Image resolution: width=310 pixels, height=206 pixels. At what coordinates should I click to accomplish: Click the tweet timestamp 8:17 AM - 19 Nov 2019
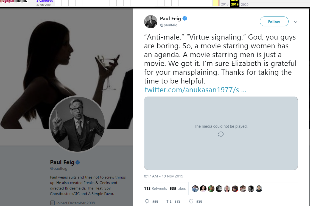164,176
